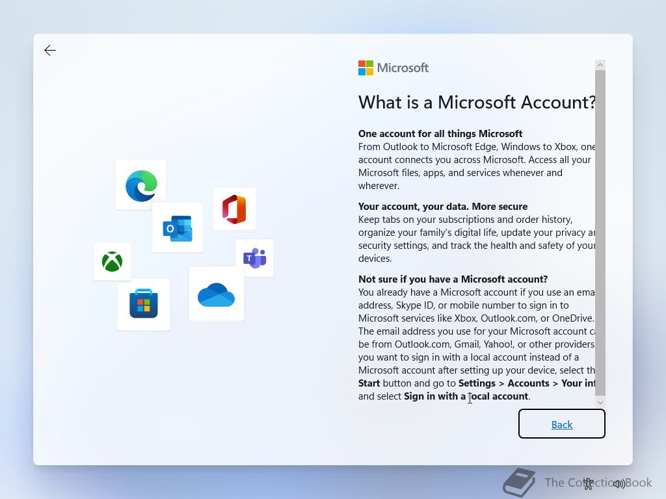Viewport: 666px width, 499px height.
Task: Click the back arrow at top left
Action: coord(50,51)
